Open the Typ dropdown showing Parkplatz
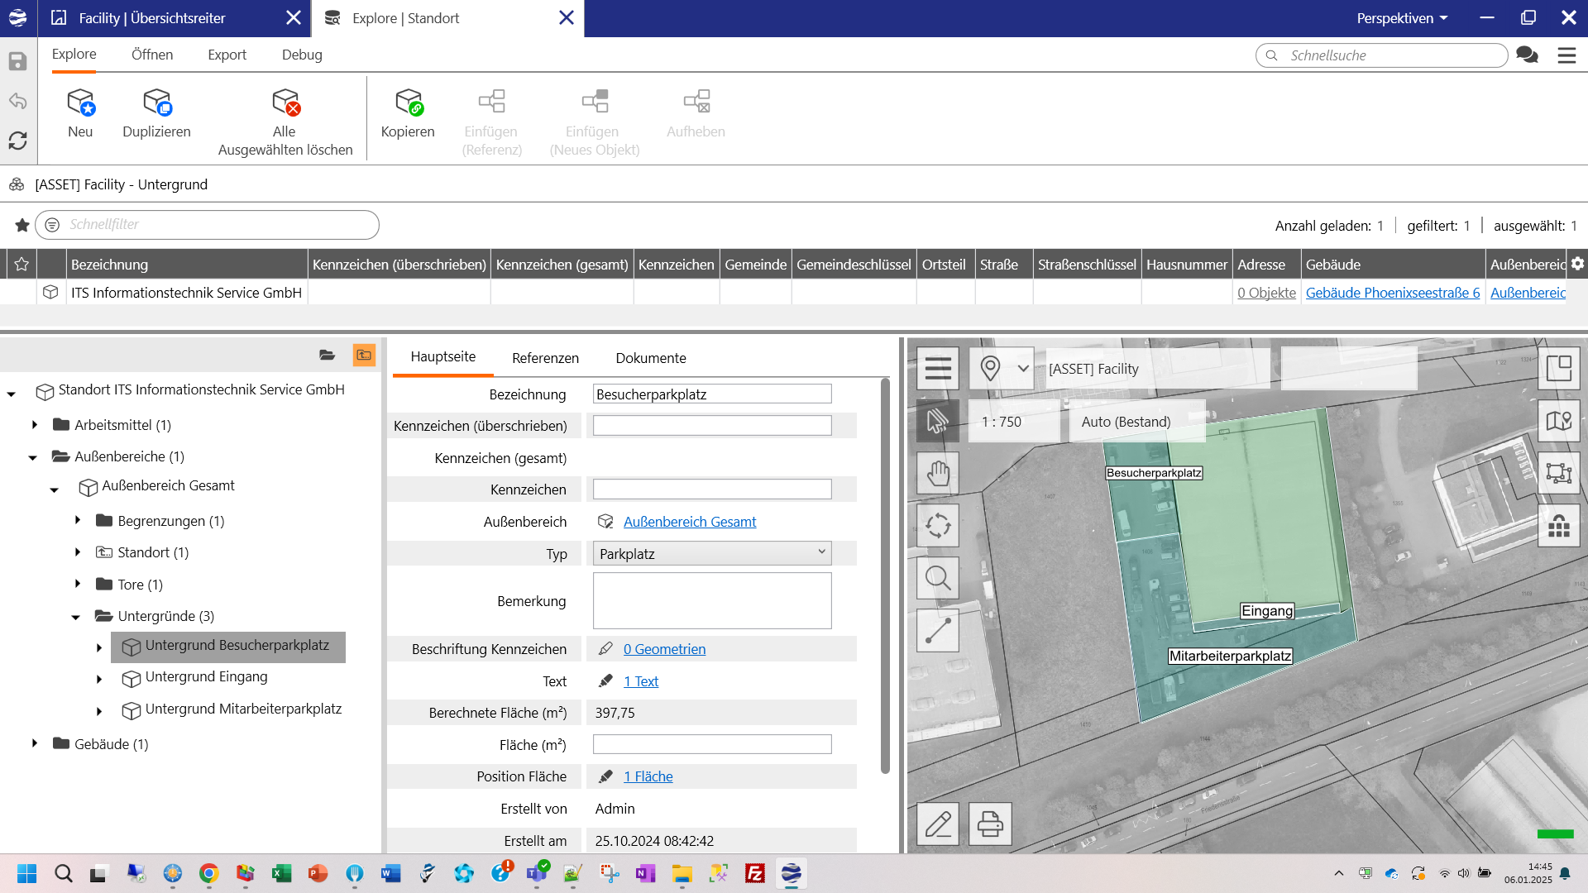This screenshot has height=893, width=1588. point(711,553)
